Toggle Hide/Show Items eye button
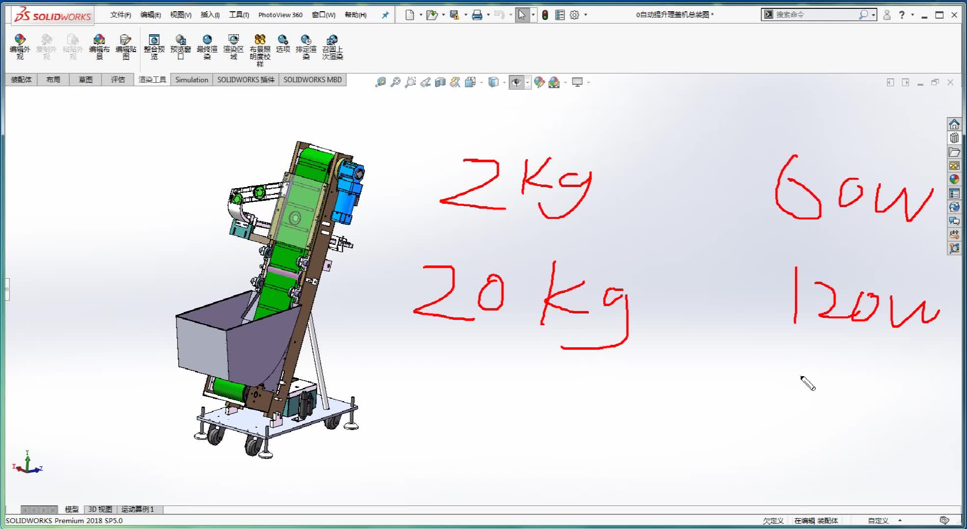This screenshot has width=967, height=529. click(516, 82)
